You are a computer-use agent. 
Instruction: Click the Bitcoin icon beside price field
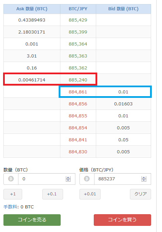[x=87, y=179]
